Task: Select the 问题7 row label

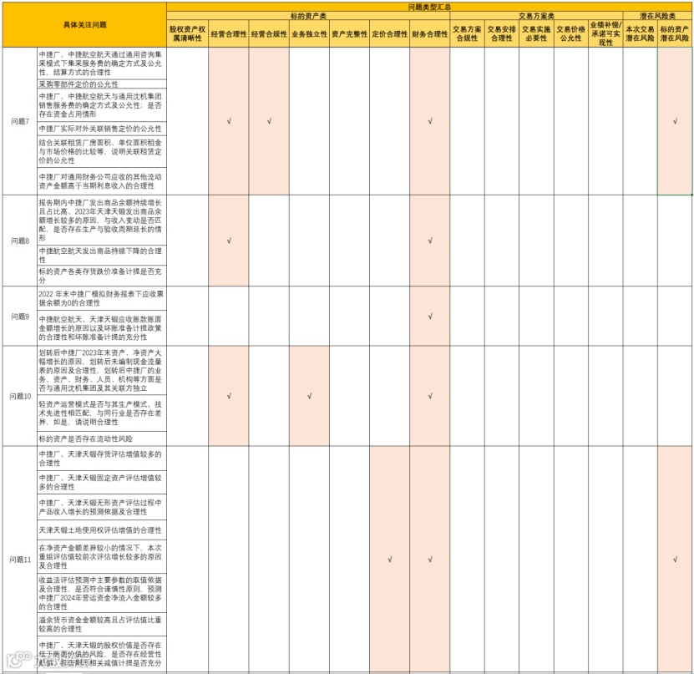Action: click(x=20, y=121)
